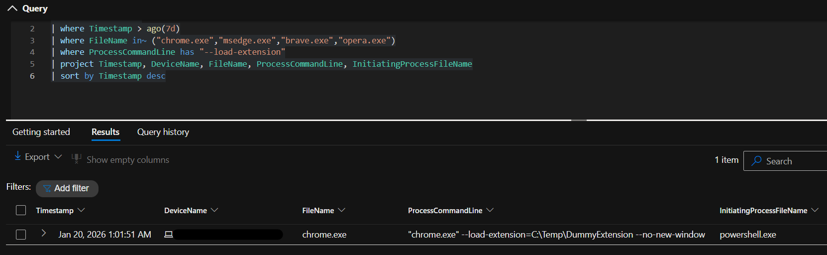
Task: Click the Add filter button
Action: tap(67, 188)
